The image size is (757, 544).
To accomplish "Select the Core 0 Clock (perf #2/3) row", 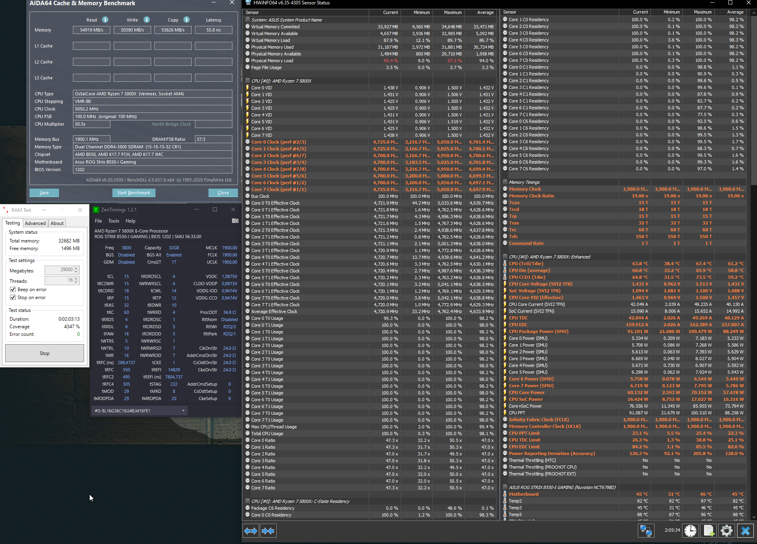I will (370, 142).
